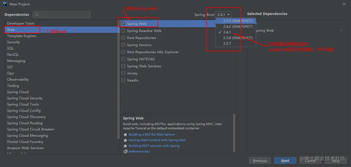Select the Testing category
This screenshot has width=351, height=167.
coord(61,86)
